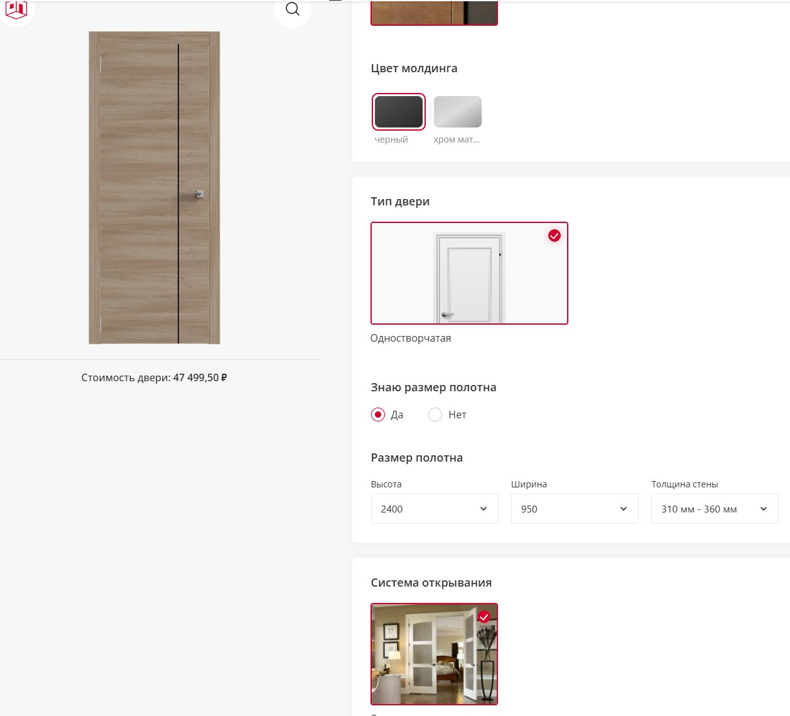790x716 pixels.
Task: Click the chevron arrow in Толщина стены field
Action: click(764, 509)
